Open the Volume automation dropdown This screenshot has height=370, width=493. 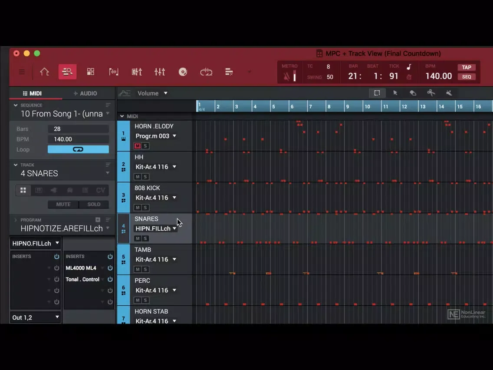click(152, 93)
